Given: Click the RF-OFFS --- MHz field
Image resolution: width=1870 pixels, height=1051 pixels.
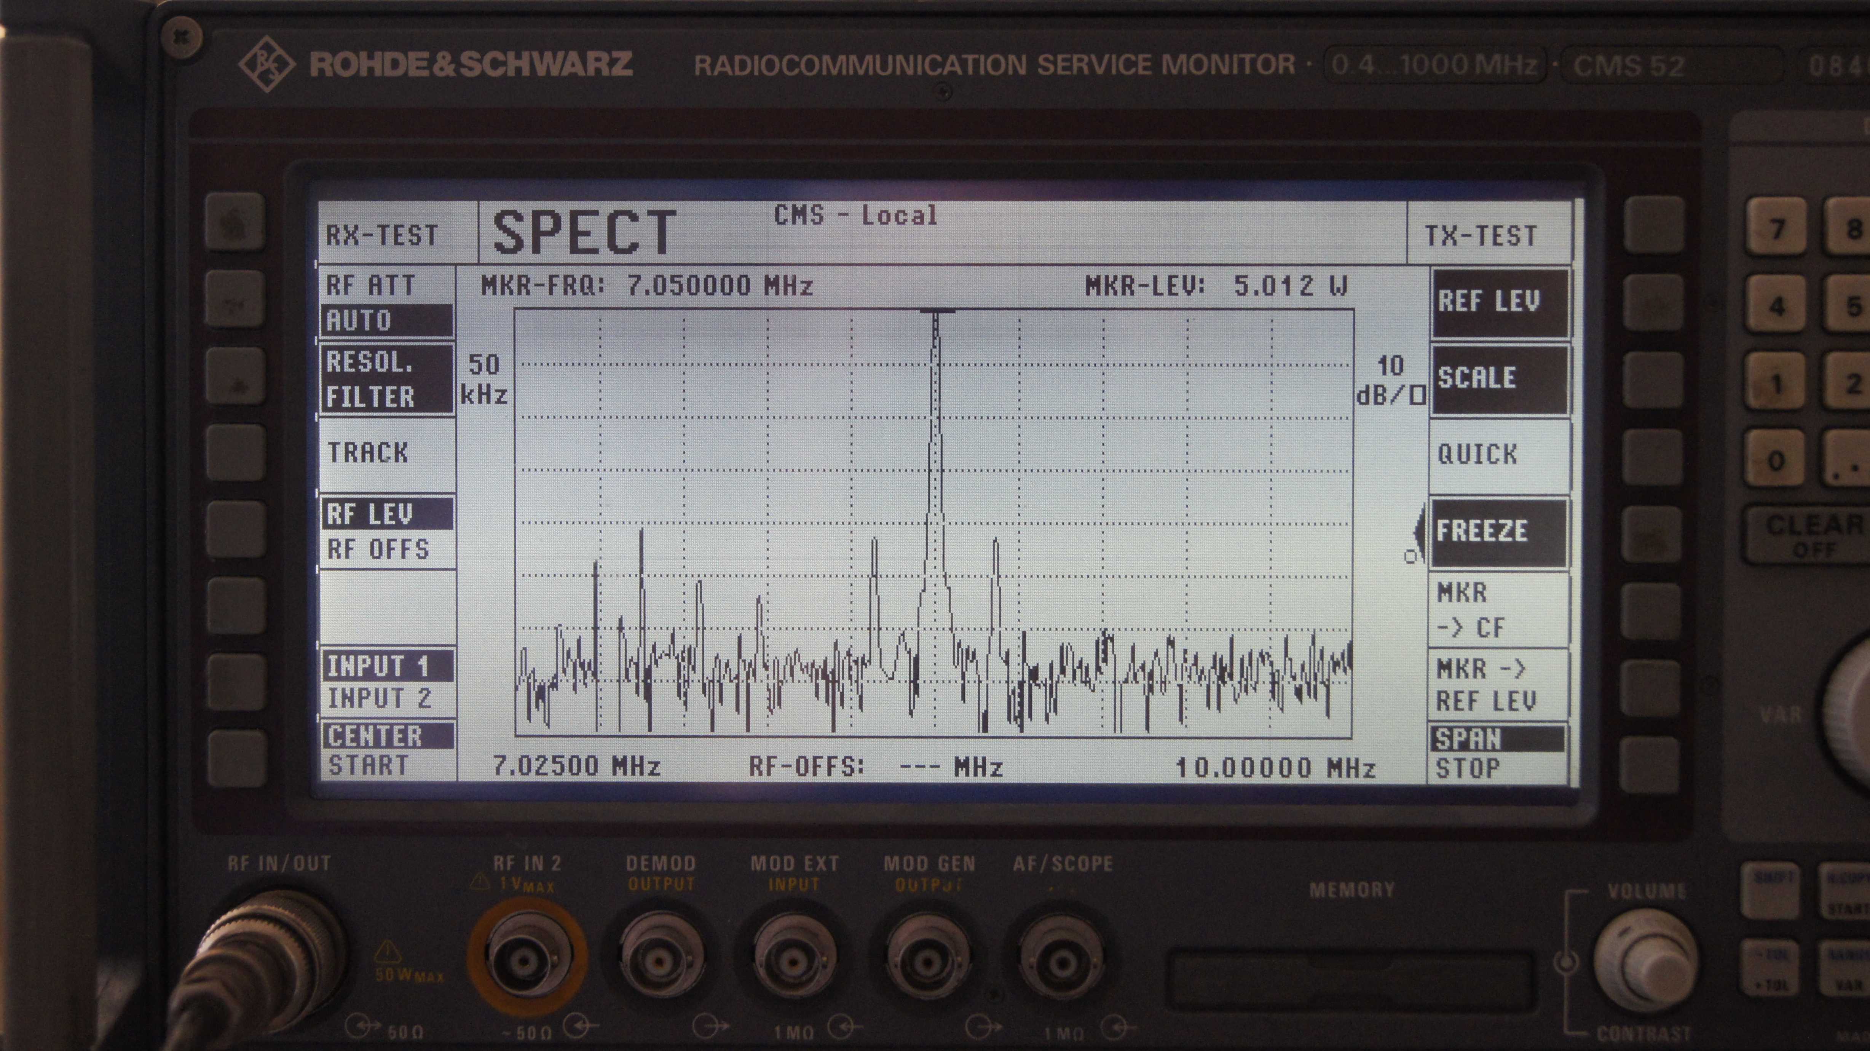Looking at the screenshot, I should [x=876, y=766].
